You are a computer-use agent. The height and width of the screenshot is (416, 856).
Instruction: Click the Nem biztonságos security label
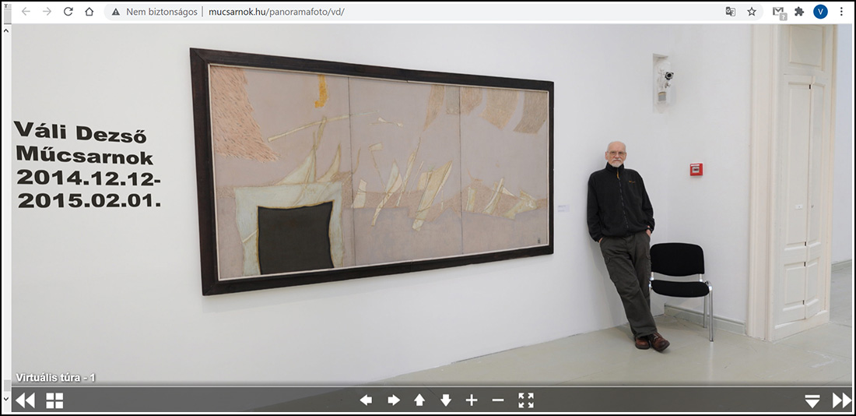[162, 12]
